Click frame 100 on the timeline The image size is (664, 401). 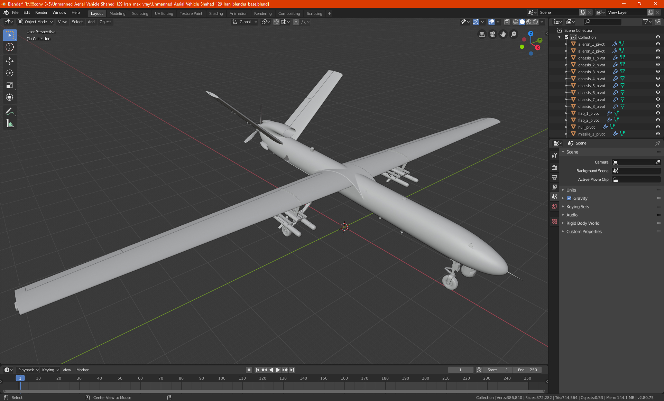click(222, 378)
